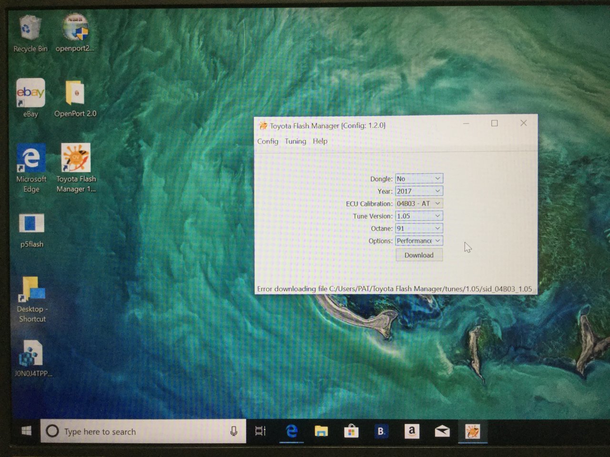Close the Toyota Flash Manager window
Viewport: 610px width, 457px height.
[523, 123]
